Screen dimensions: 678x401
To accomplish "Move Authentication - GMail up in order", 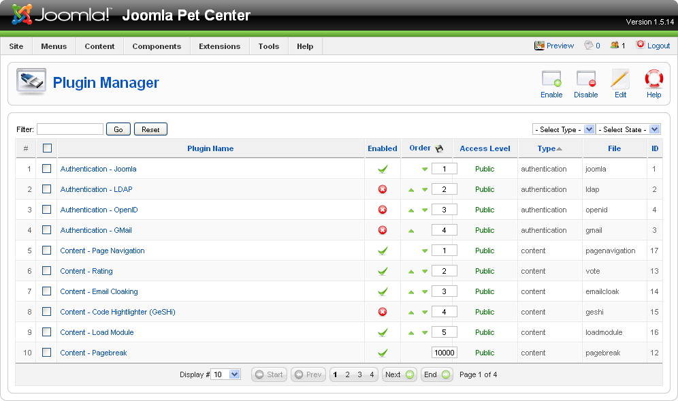I will 411,231.
